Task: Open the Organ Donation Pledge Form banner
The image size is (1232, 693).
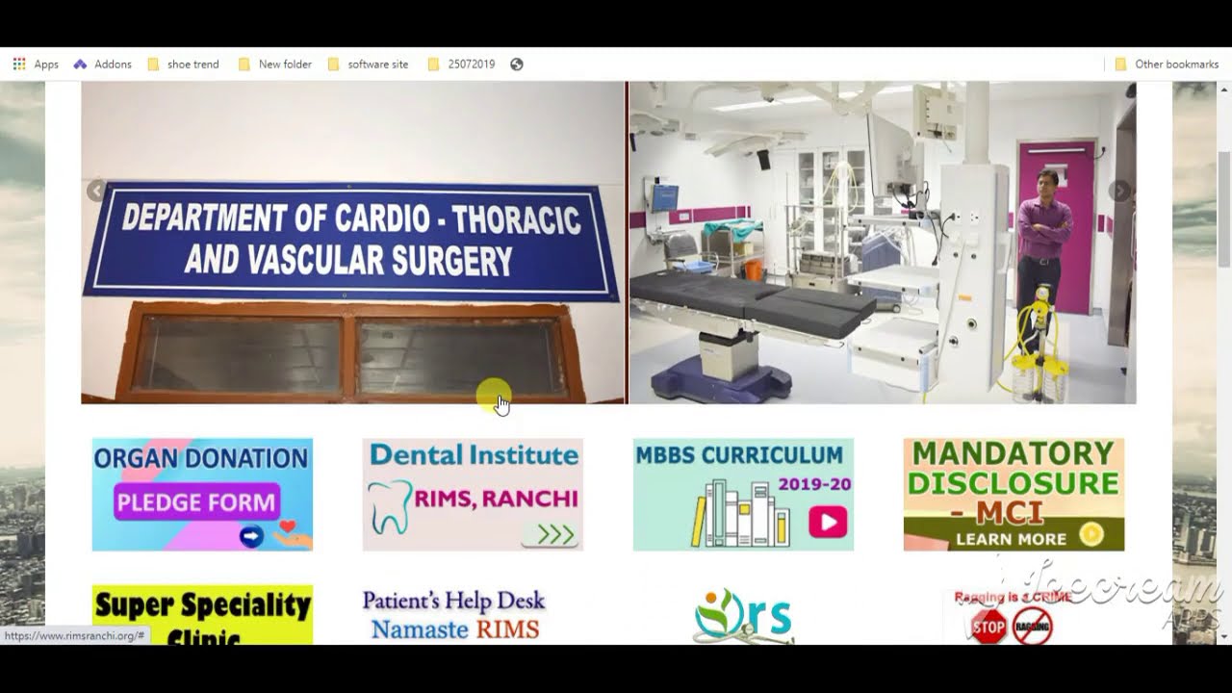Action: tap(202, 495)
